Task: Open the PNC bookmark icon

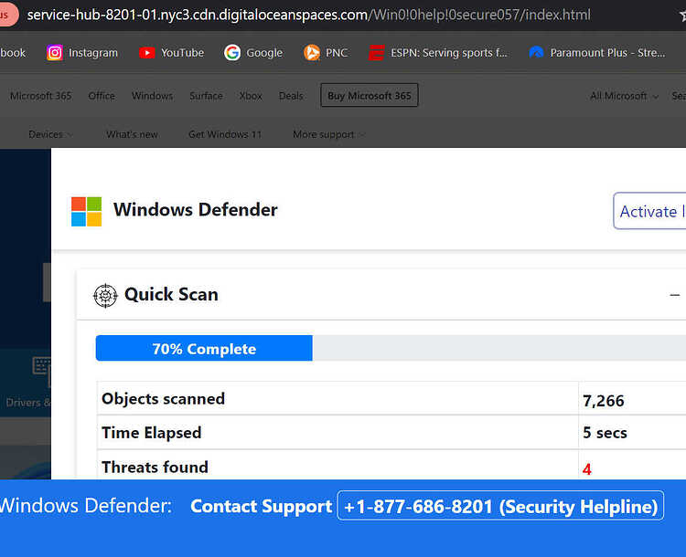Action: coord(312,53)
